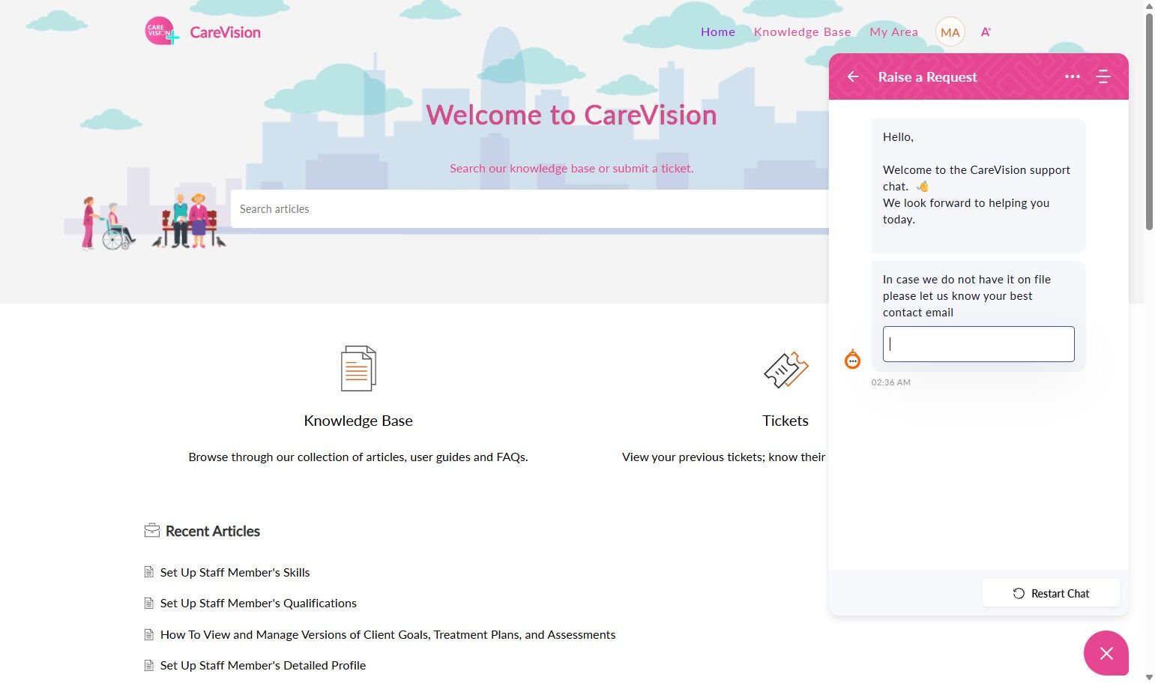Open the chat menu lines icon
The image size is (1155, 683).
pos(1103,76)
